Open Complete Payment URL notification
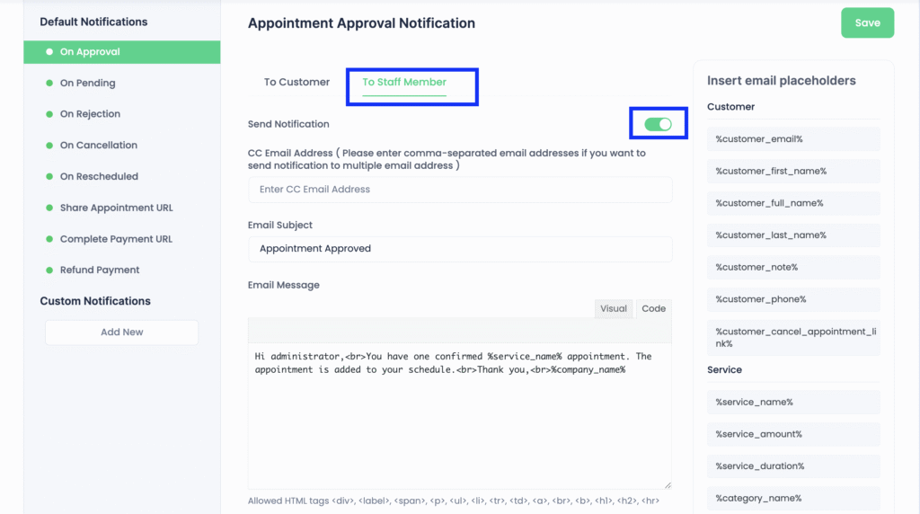Image resolution: width=920 pixels, height=514 pixels. point(116,239)
